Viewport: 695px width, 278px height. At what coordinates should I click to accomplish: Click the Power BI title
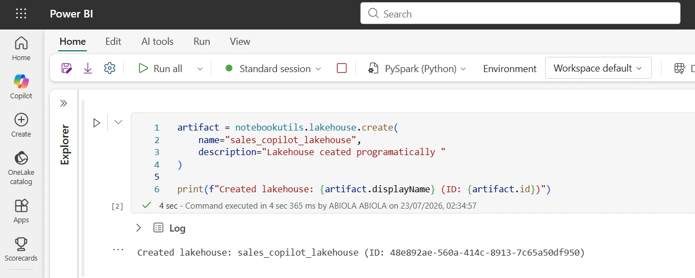pos(72,14)
